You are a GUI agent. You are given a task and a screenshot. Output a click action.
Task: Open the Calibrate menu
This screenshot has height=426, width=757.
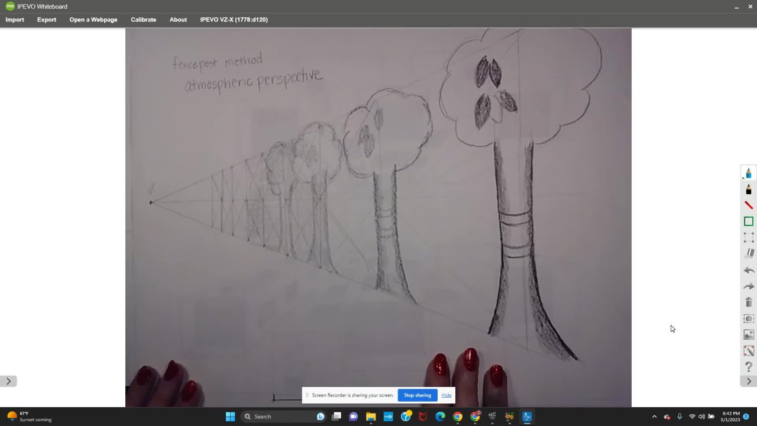pyautogui.click(x=143, y=20)
